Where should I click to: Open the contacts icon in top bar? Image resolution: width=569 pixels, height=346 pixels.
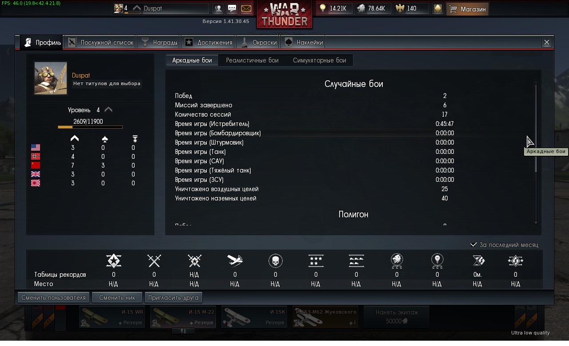218,8
